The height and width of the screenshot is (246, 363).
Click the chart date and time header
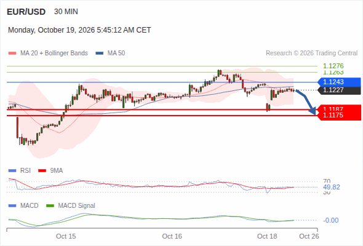click(x=79, y=30)
